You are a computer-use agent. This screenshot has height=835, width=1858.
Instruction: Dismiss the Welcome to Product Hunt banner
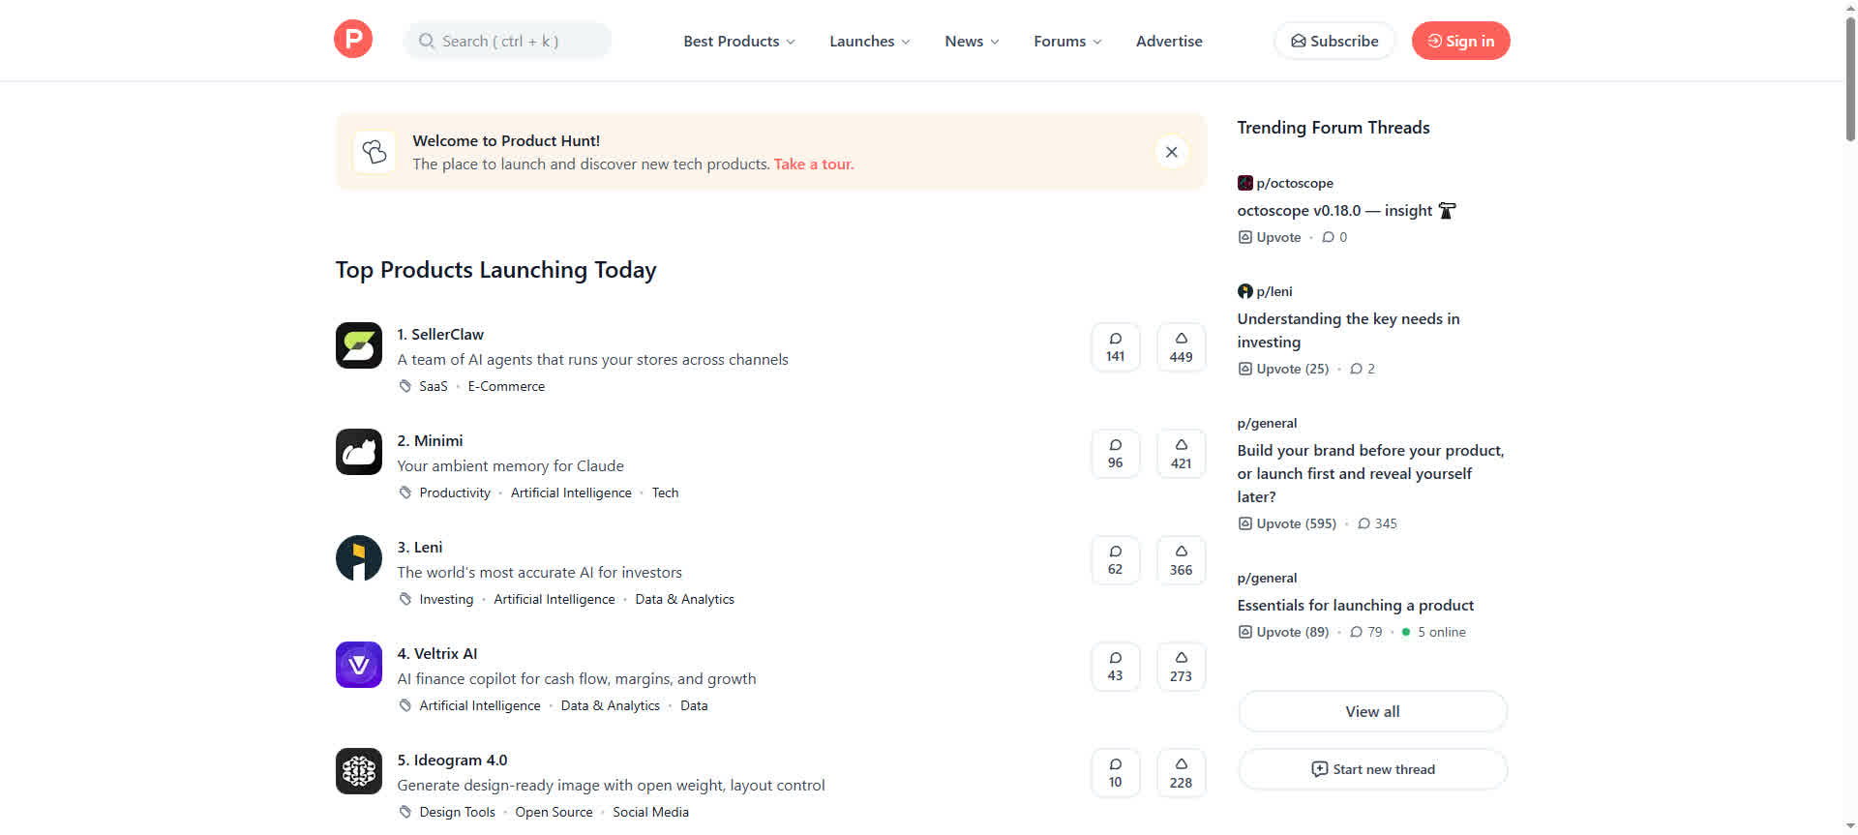pos(1172,152)
